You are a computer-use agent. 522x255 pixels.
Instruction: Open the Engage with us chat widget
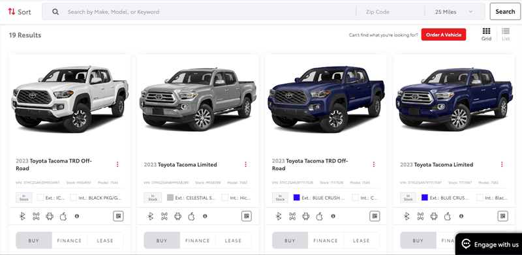[x=489, y=245]
